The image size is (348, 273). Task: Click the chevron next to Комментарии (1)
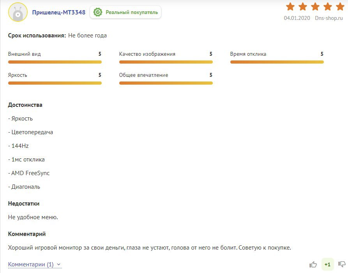tap(58, 264)
